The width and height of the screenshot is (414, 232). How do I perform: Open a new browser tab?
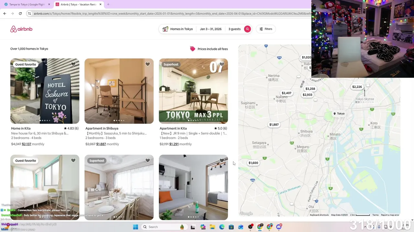[108, 5]
